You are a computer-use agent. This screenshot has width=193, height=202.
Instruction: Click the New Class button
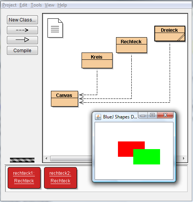(22, 20)
